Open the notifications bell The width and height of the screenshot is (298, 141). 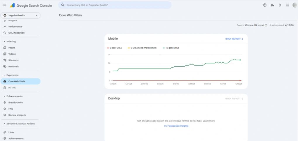click(x=280, y=5)
